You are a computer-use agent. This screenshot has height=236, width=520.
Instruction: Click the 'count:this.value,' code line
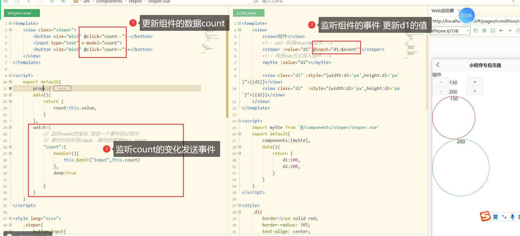[x=75, y=108]
